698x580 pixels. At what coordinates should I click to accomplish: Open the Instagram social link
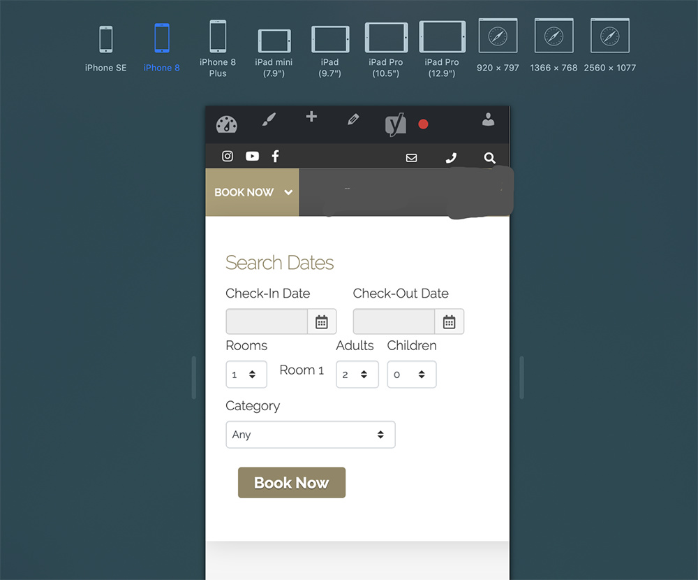click(228, 157)
